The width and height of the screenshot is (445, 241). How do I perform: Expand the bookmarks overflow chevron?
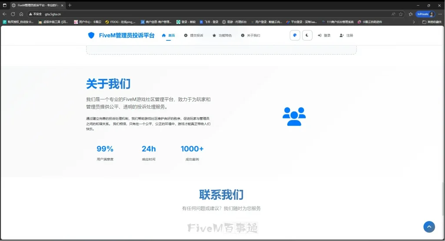(x=414, y=22)
